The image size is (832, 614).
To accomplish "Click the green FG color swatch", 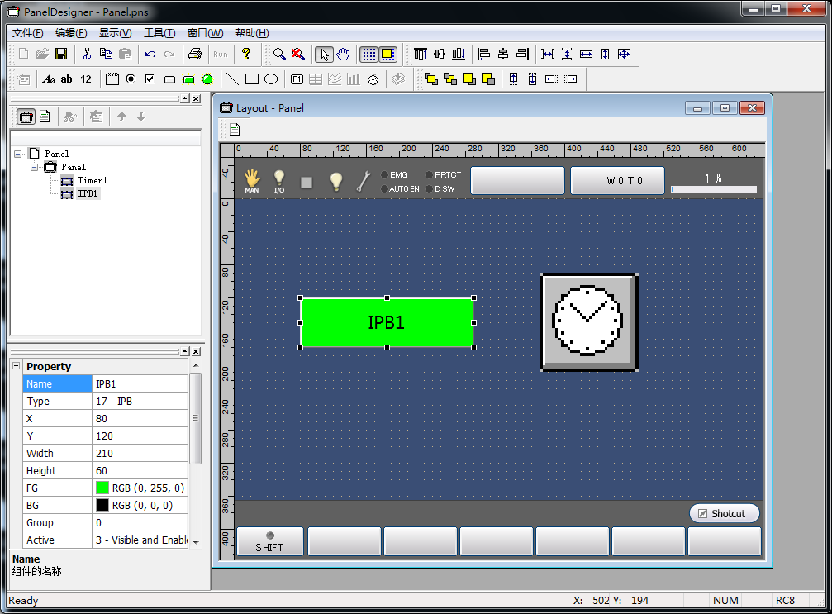I will point(102,488).
